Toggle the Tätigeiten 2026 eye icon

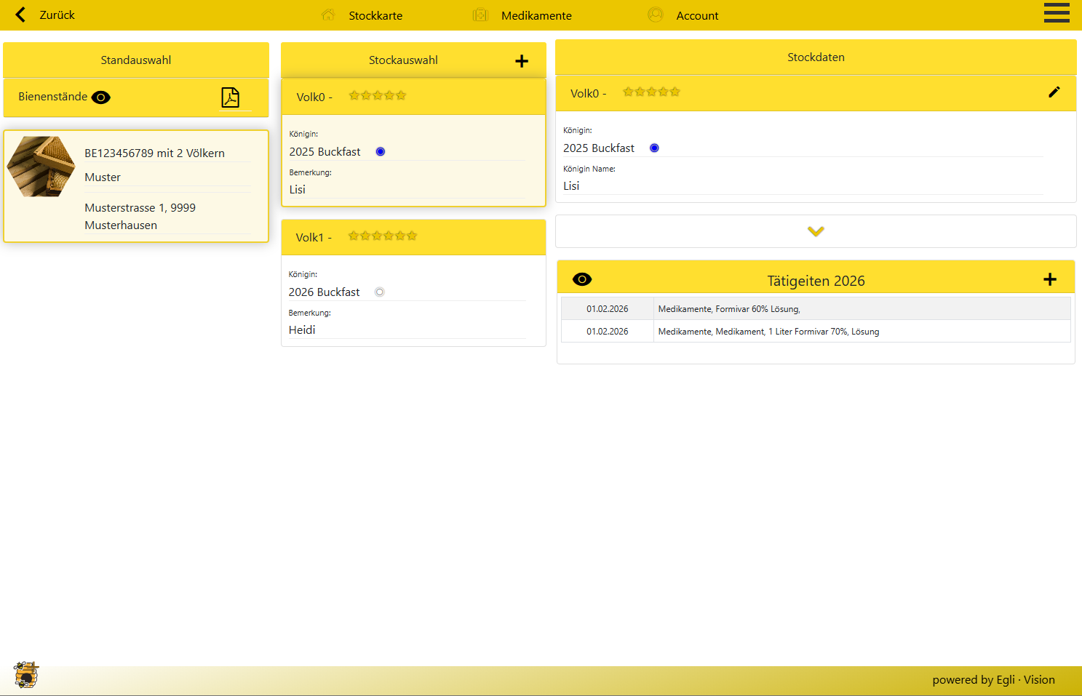(x=582, y=280)
